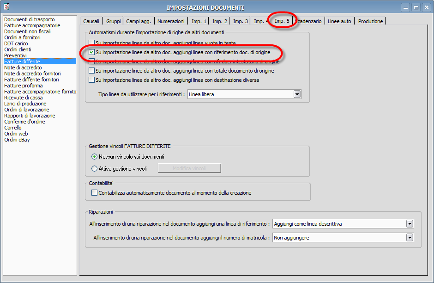Open repair reference line dropdown arrow

(x=410, y=224)
